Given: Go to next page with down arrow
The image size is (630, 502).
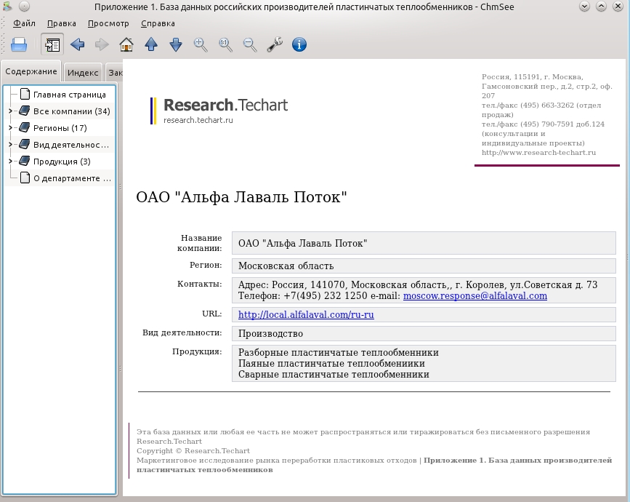Looking at the screenshot, I should [x=176, y=44].
